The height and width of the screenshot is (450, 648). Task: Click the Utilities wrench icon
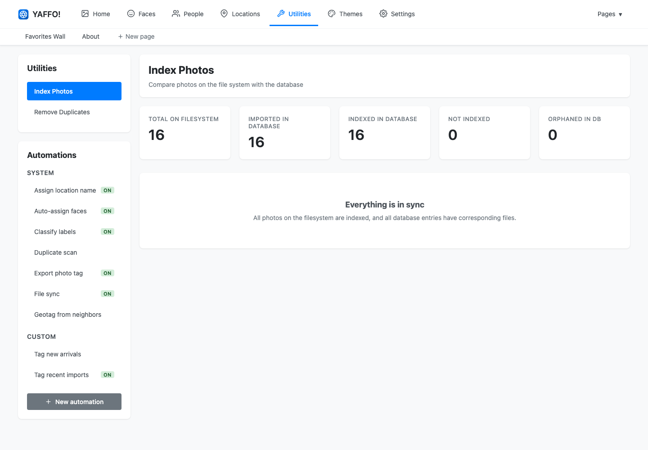click(x=281, y=13)
